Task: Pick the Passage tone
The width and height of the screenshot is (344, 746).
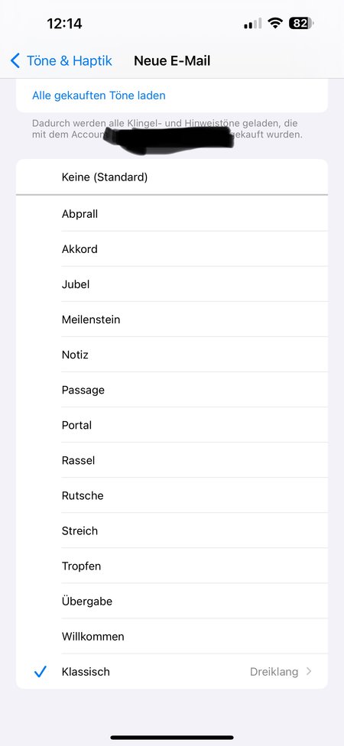Action: (x=172, y=390)
